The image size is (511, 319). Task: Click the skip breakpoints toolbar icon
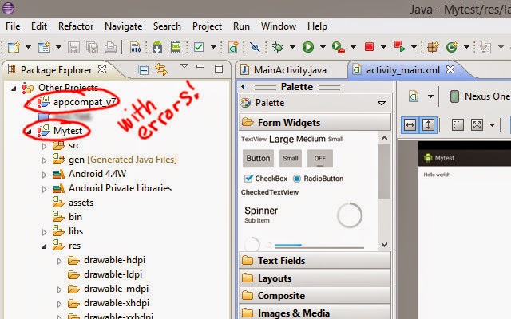[255, 48]
